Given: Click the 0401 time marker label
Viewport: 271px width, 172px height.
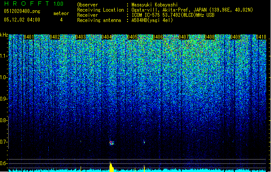Looking at the screenshot, I should [x=29, y=37].
